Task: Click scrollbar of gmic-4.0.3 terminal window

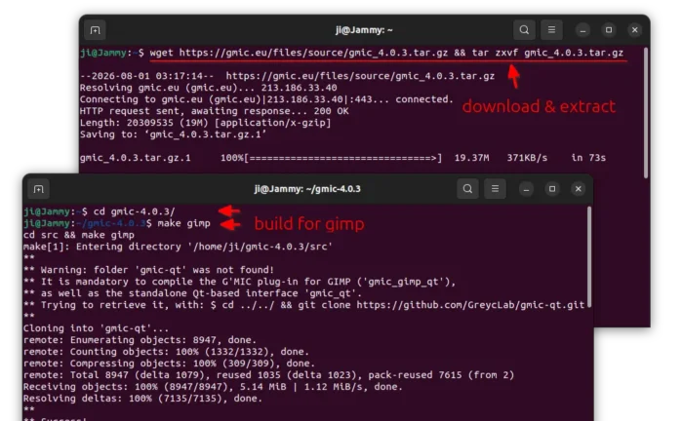Action: point(589,256)
